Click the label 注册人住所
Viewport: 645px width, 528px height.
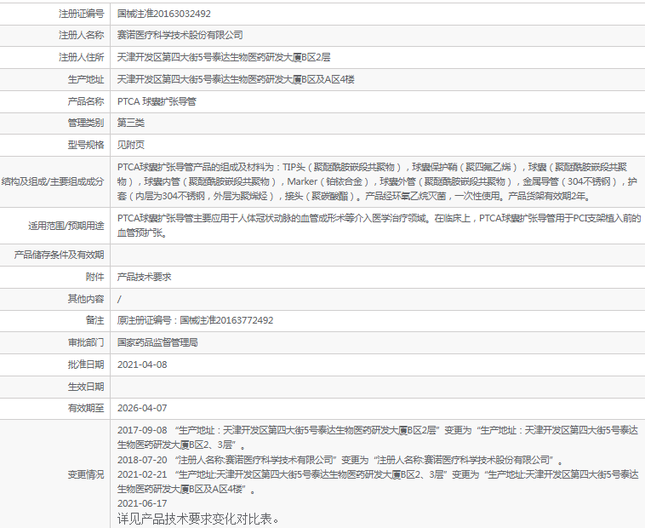[81, 57]
